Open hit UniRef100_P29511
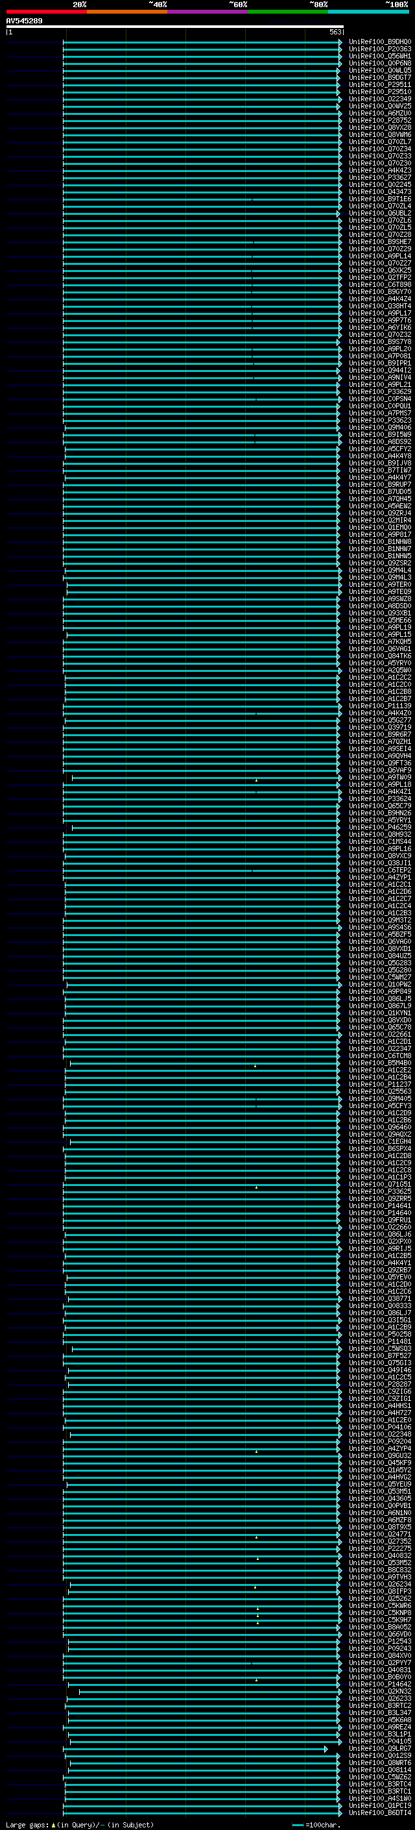The height and width of the screenshot is (1830, 415). click(379, 84)
